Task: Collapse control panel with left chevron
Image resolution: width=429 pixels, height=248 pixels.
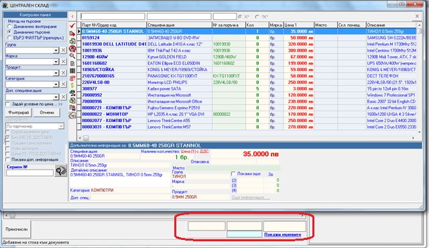Action: [x=72, y=16]
